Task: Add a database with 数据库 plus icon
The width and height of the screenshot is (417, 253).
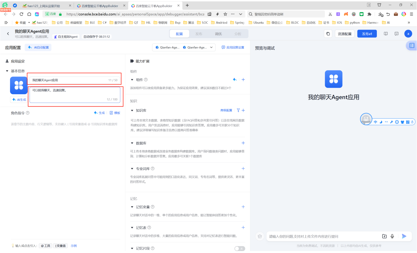Action: point(243,143)
